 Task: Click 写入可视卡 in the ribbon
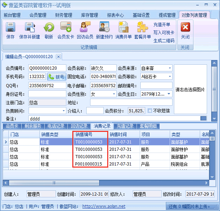coord(164,33)
